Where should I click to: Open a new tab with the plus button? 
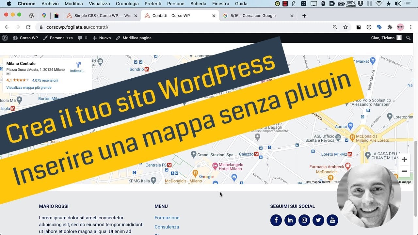point(304,16)
